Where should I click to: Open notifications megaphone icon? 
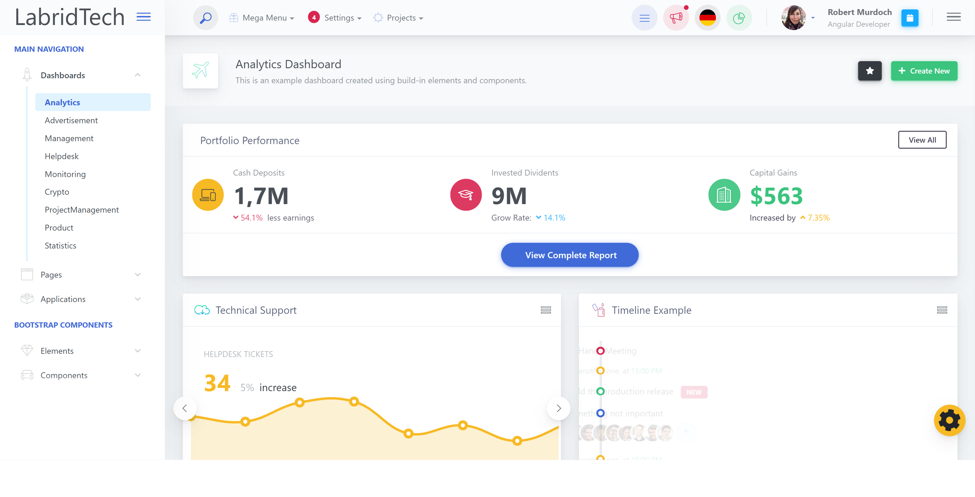tap(676, 18)
